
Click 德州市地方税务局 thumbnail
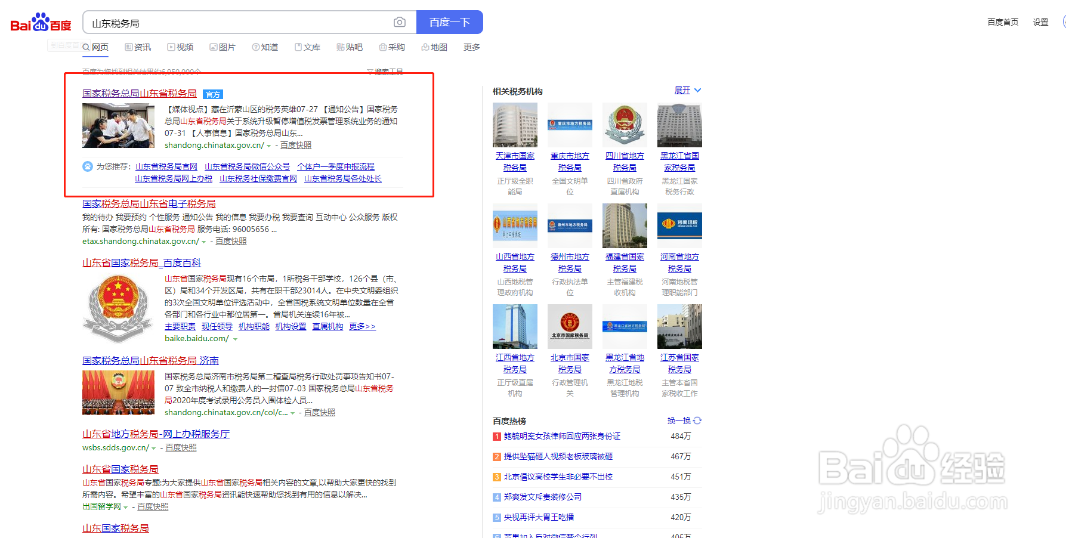click(x=570, y=225)
